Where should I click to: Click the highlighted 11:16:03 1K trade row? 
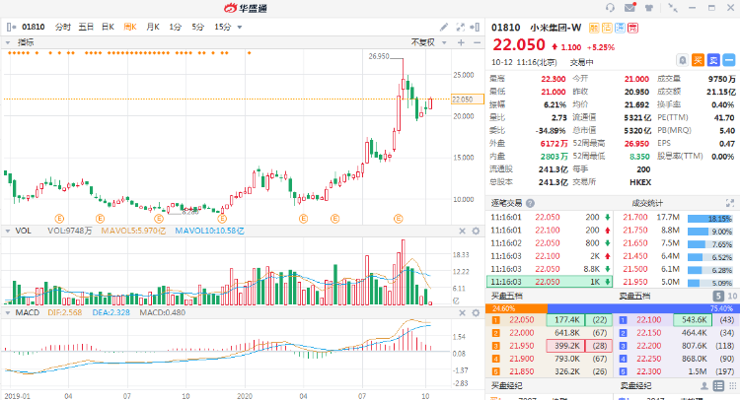pos(550,282)
